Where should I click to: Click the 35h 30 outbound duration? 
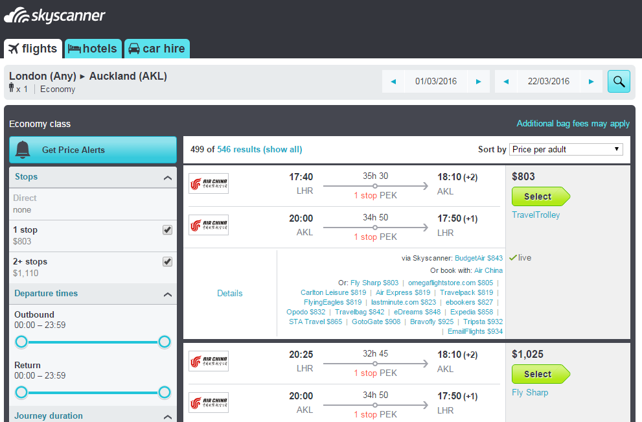(x=376, y=176)
